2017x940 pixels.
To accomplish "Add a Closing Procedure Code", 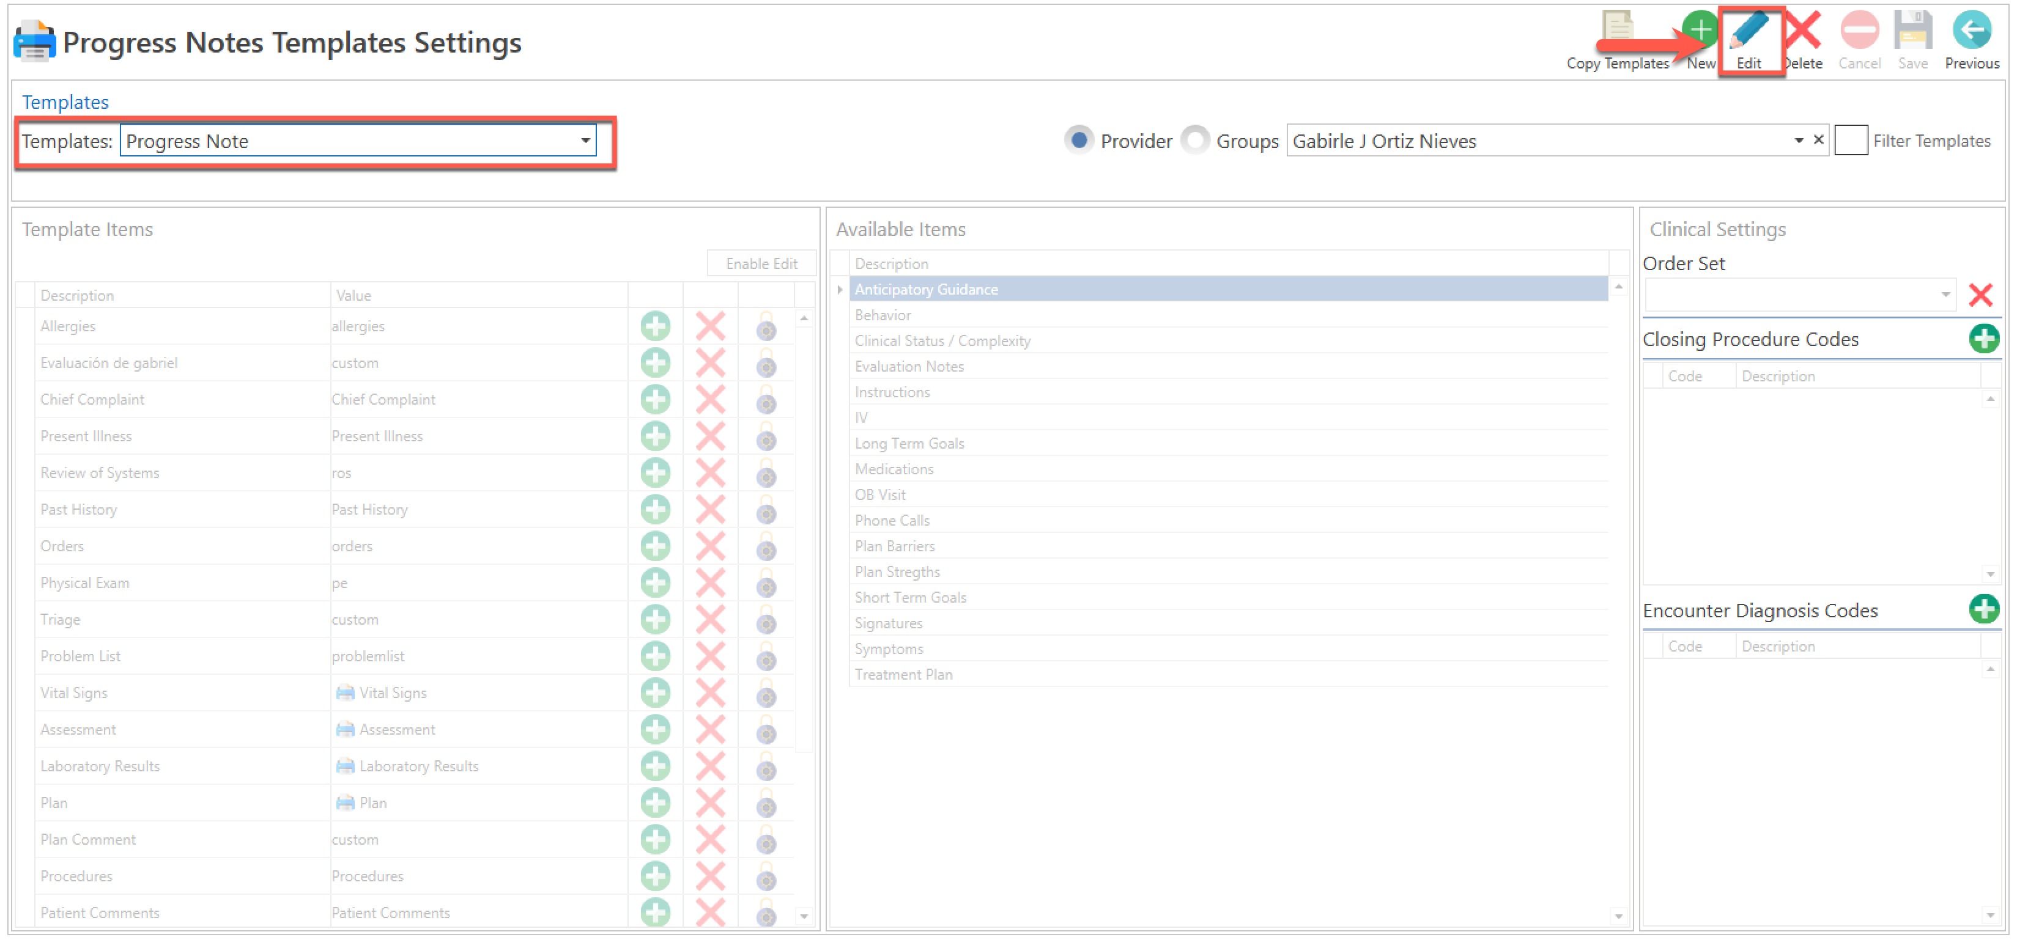I will coord(1983,340).
